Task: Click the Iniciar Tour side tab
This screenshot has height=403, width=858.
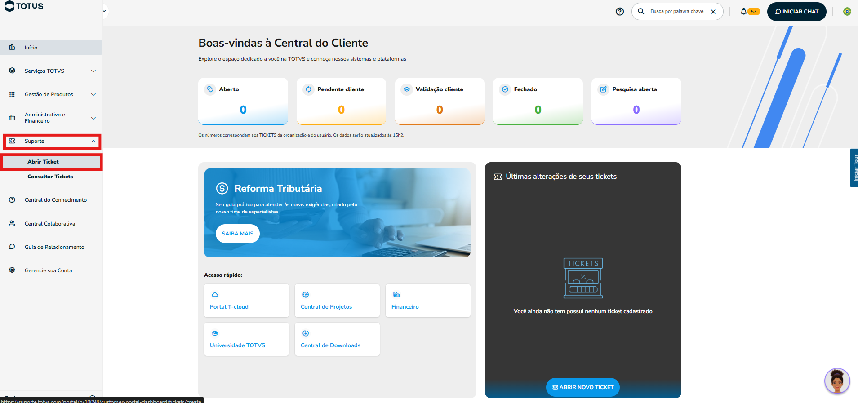Action: [x=854, y=168]
